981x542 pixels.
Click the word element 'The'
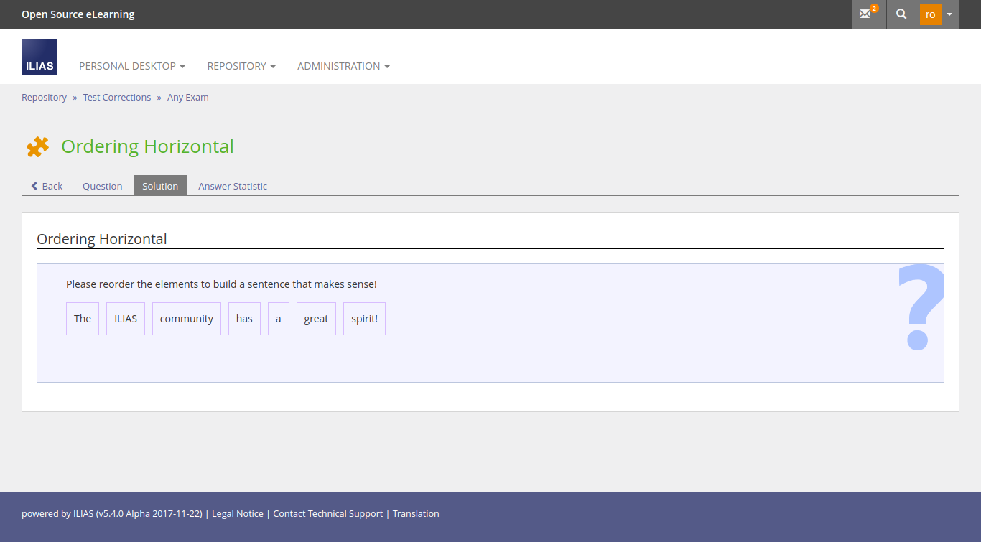point(83,319)
